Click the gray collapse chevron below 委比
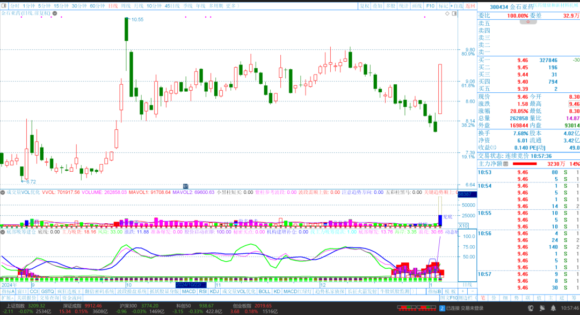This screenshot has width=580, height=315. point(528,22)
